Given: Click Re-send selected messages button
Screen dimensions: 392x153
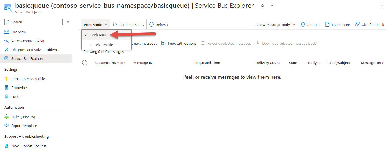Looking at the screenshot, I should pos(226,43).
